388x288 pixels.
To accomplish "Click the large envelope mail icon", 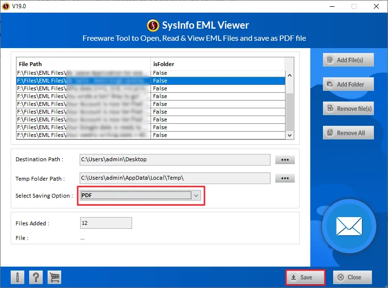I will 349,226.
